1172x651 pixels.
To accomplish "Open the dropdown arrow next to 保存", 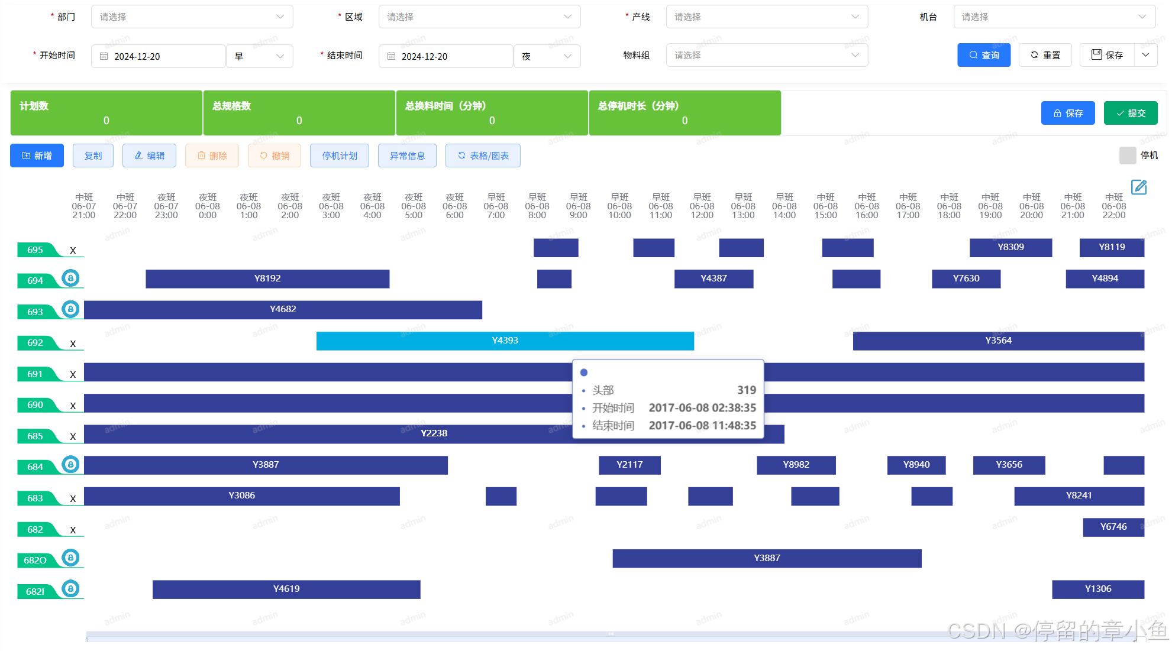I will point(1145,54).
